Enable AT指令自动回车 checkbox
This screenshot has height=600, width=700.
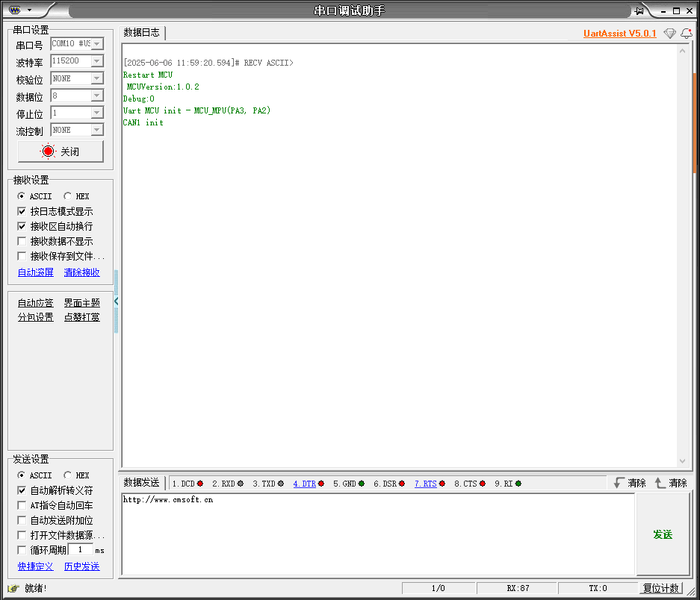click(x=22, y=505)
